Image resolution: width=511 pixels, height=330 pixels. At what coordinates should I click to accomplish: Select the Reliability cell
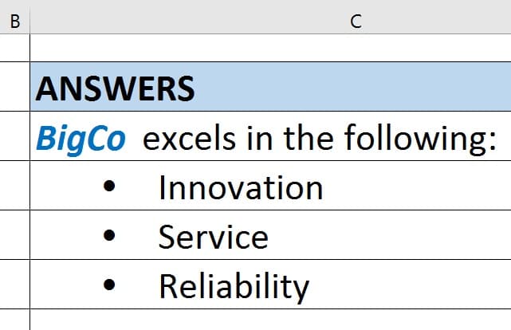(x=270, y=284)
